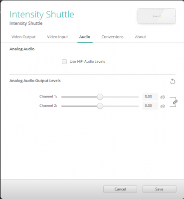Image resolution: width=184 pixels, height=199 pixels.
Task: Toggle the channel link chain icon
Action: (175, 102)
